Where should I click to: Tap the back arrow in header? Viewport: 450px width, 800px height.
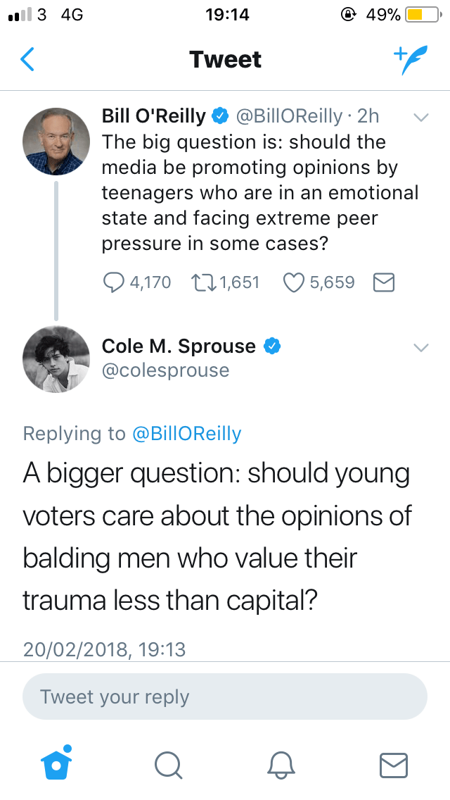pos(27,60)
